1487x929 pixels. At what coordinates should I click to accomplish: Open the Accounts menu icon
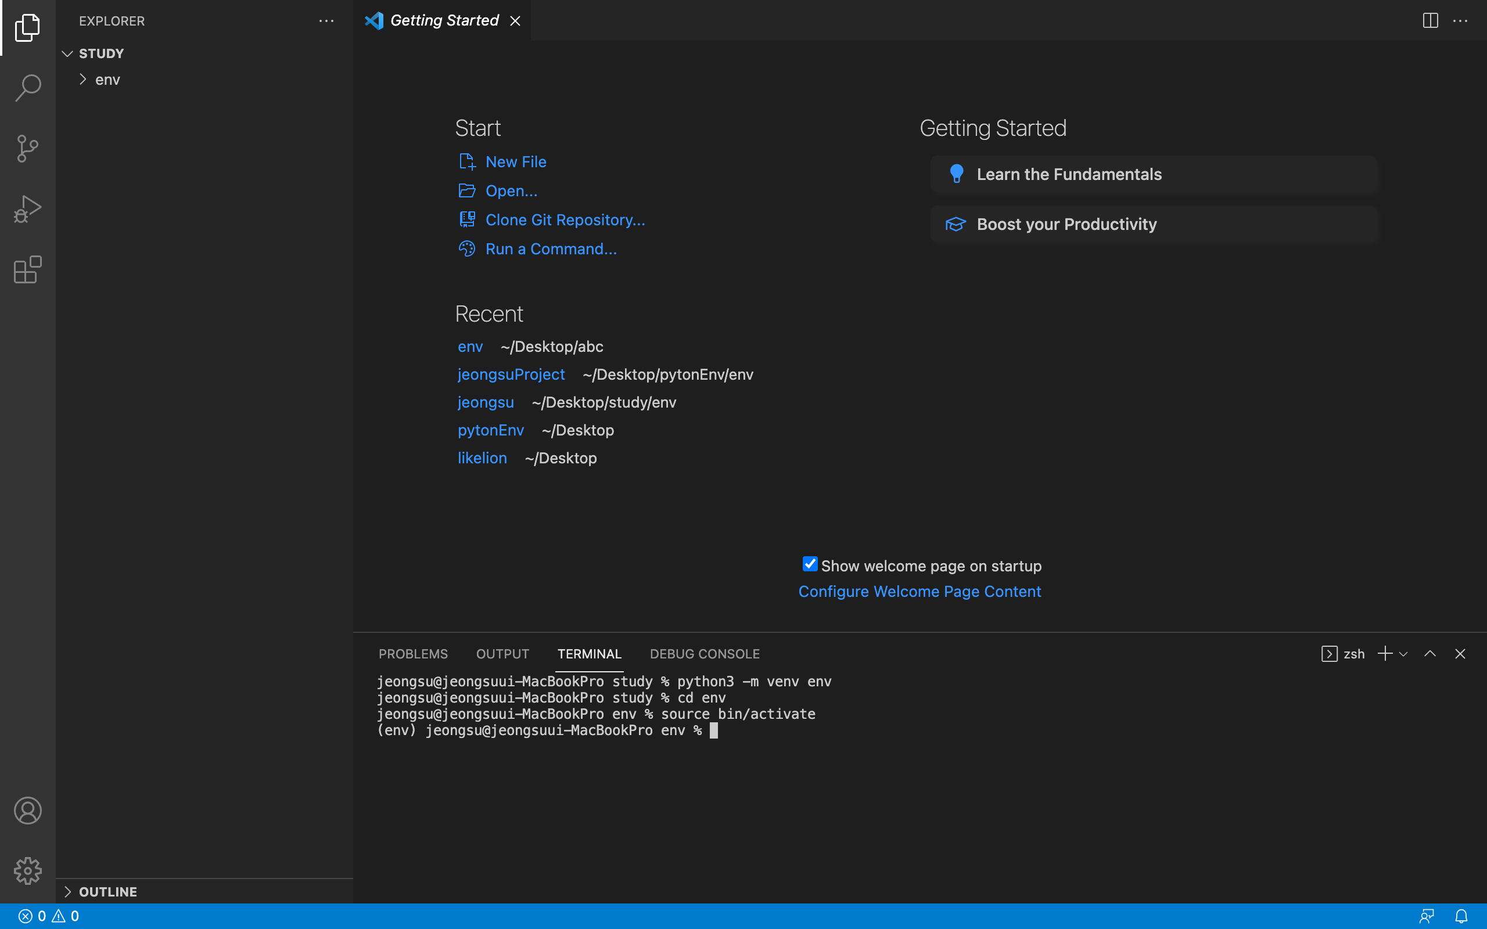coord(28,811)
